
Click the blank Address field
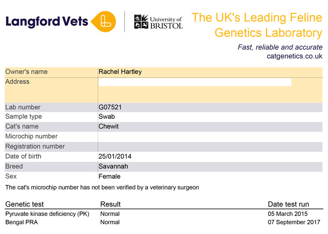195,82
